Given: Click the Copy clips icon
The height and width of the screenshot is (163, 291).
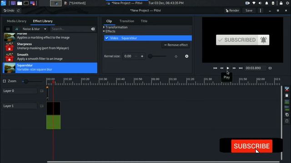Looking at the screenshot, I should [x=287, y=115].
